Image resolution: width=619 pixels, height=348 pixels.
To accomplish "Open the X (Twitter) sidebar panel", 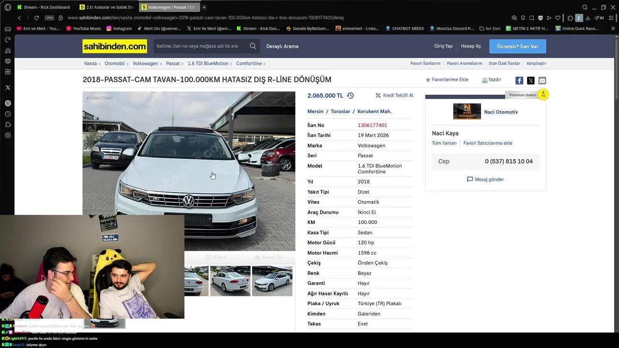I will tap(8, 87).
